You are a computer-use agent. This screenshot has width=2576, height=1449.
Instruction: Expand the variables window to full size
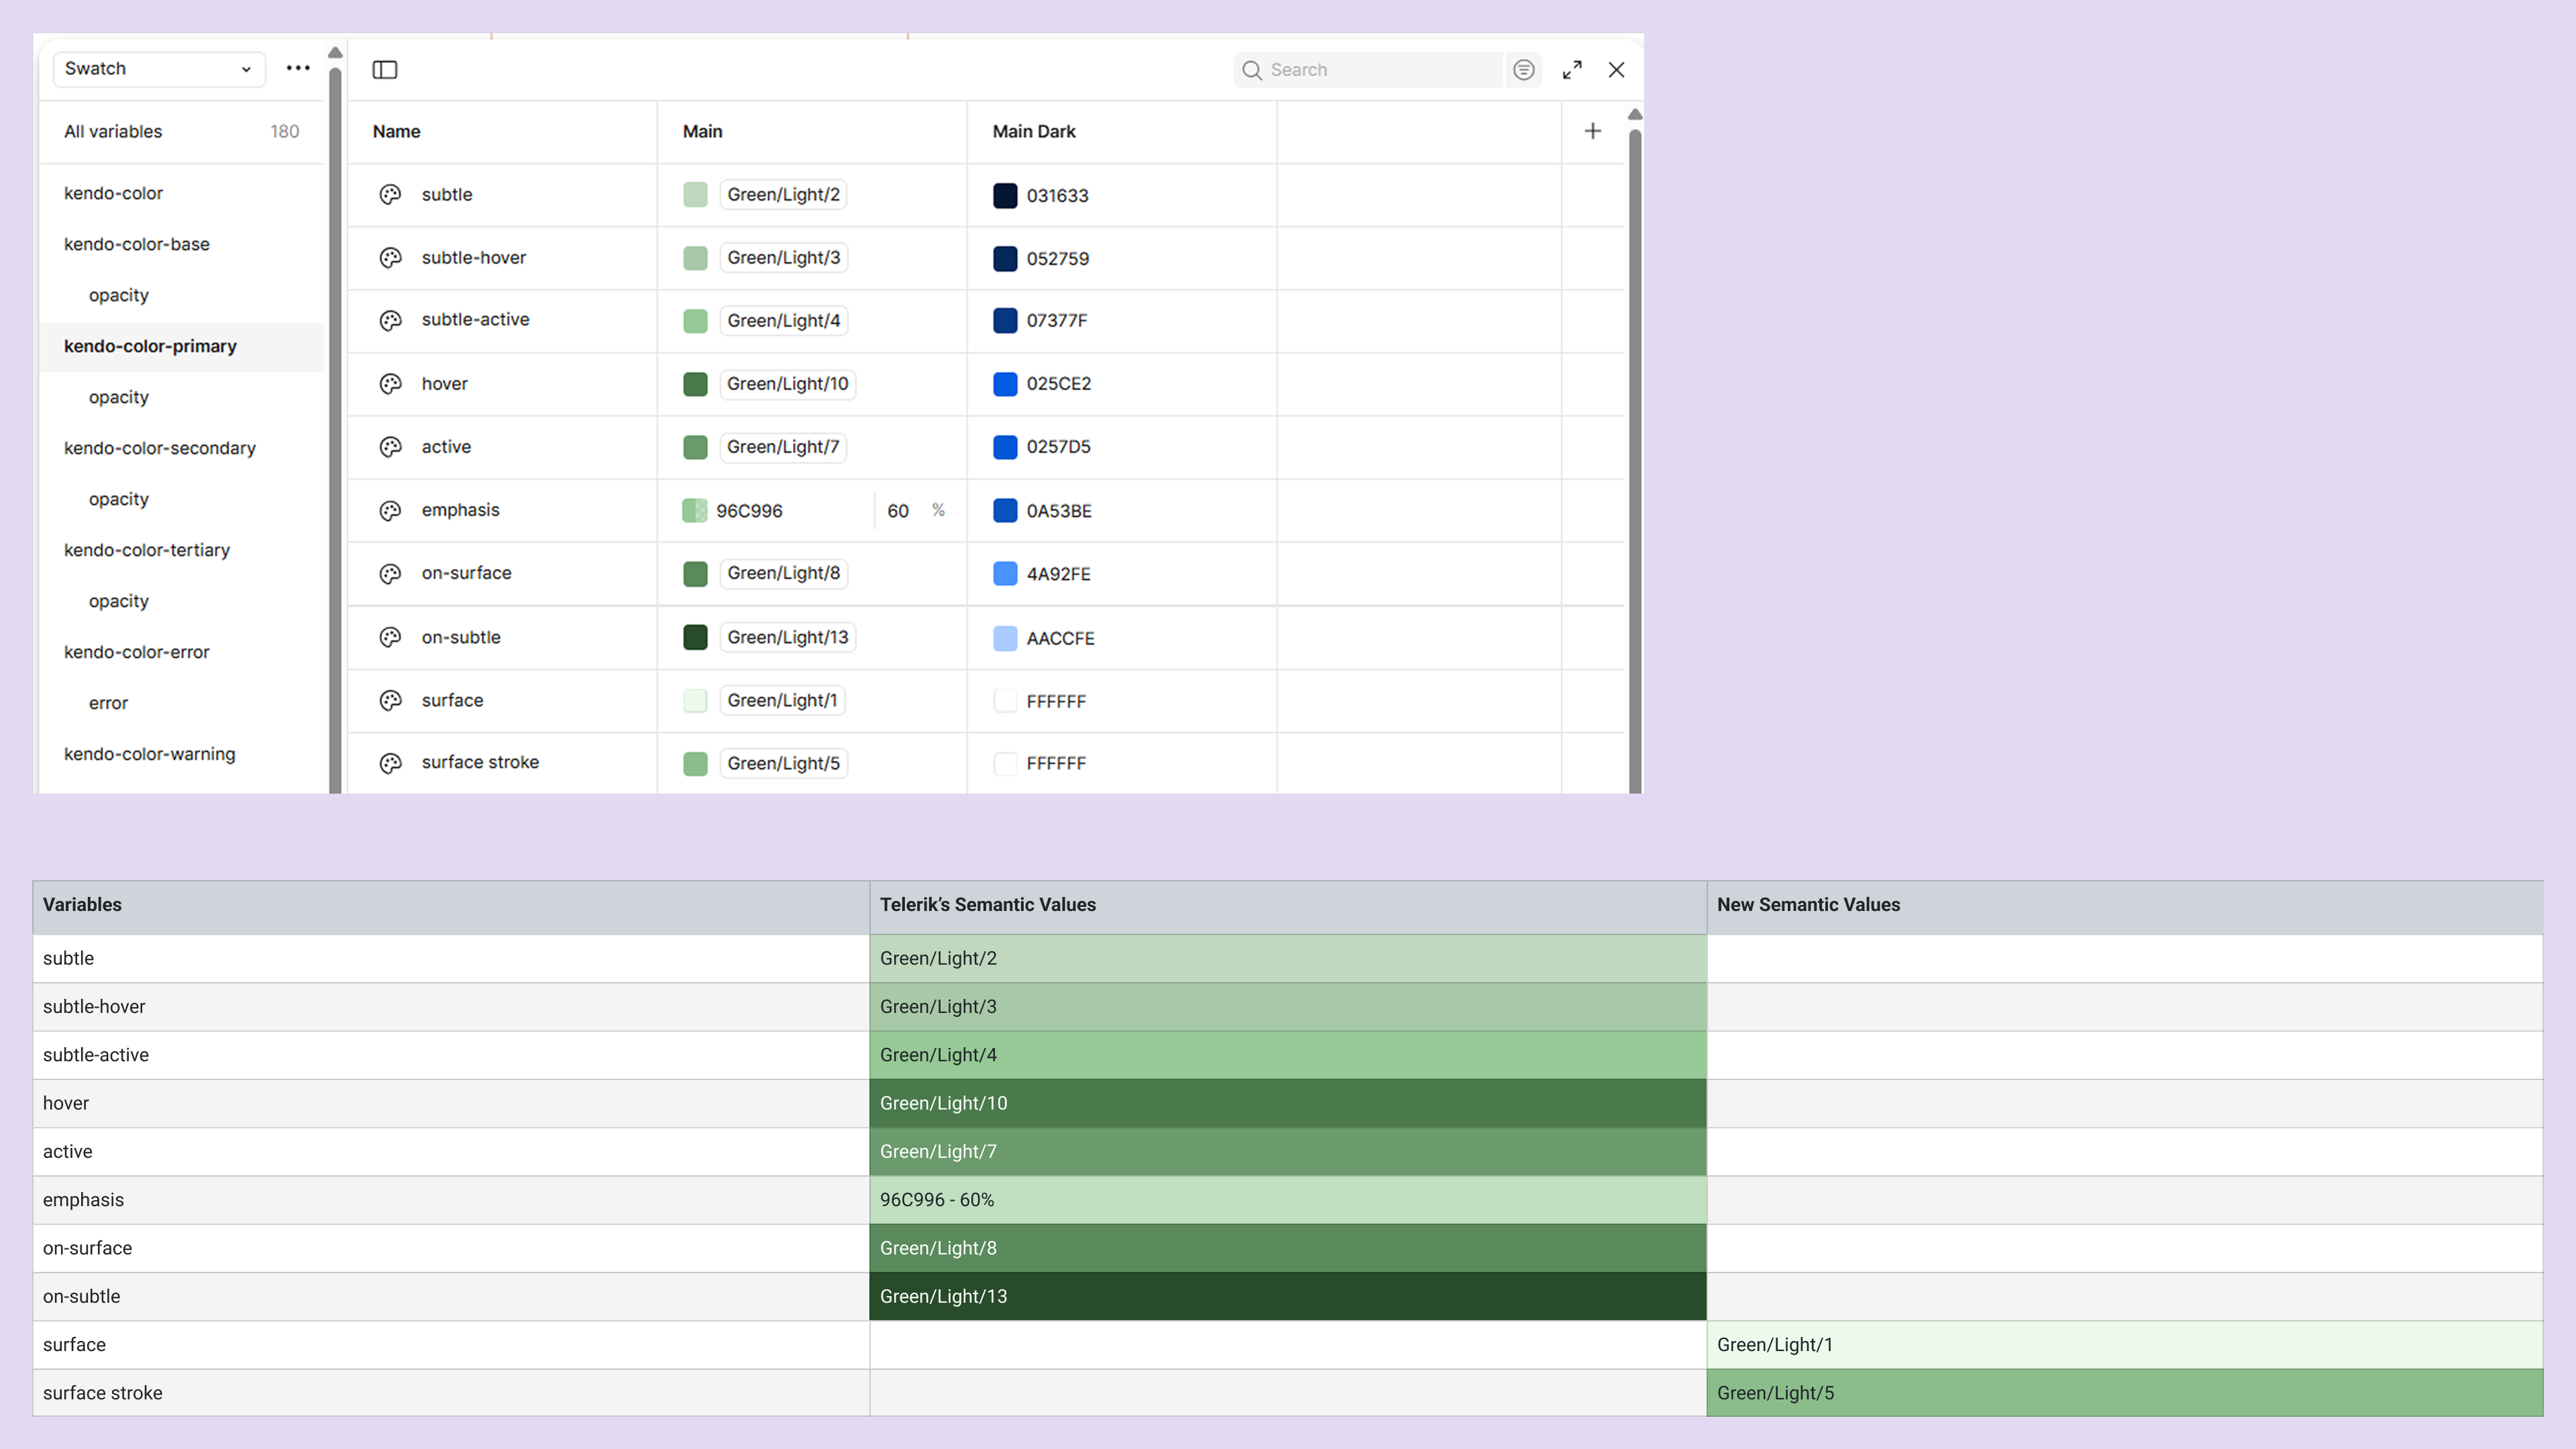coord(1572,69)
